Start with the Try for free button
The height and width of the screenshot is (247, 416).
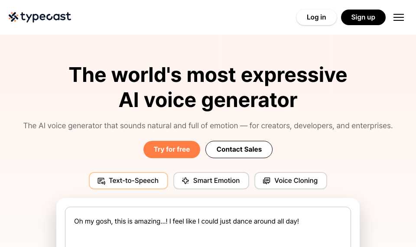[172, 149]
